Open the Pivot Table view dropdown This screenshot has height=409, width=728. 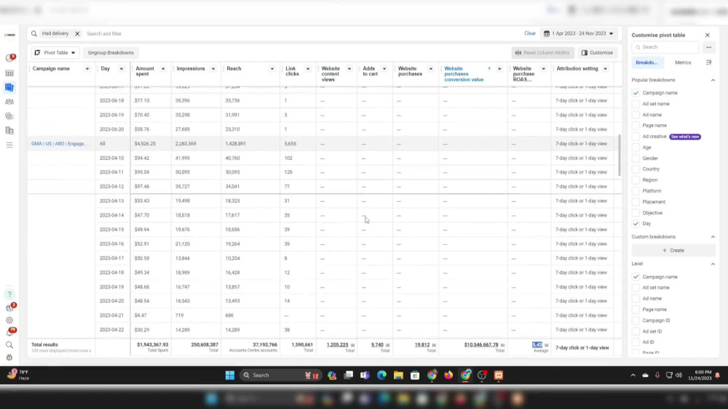point(55,53)
